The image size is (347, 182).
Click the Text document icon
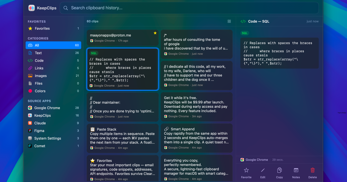coord(30,53)
